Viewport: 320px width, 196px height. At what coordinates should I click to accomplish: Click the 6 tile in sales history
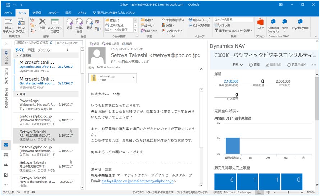pos(225,181)
